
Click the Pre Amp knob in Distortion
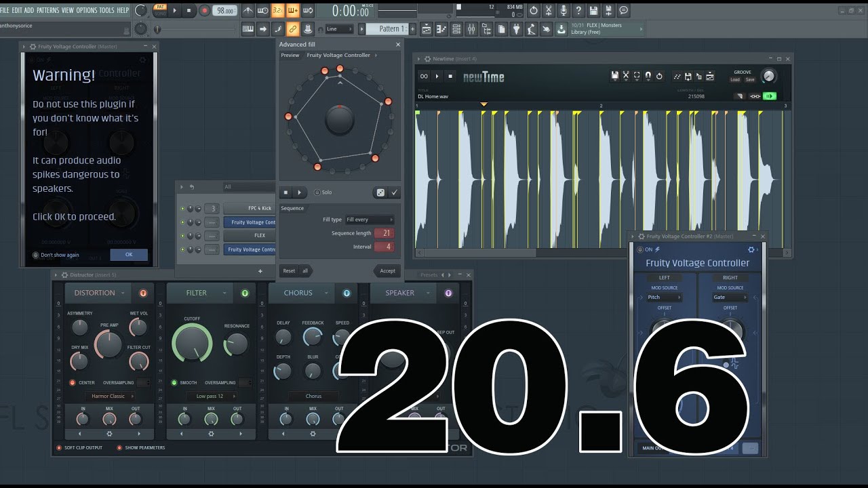[x=108, y=344]
